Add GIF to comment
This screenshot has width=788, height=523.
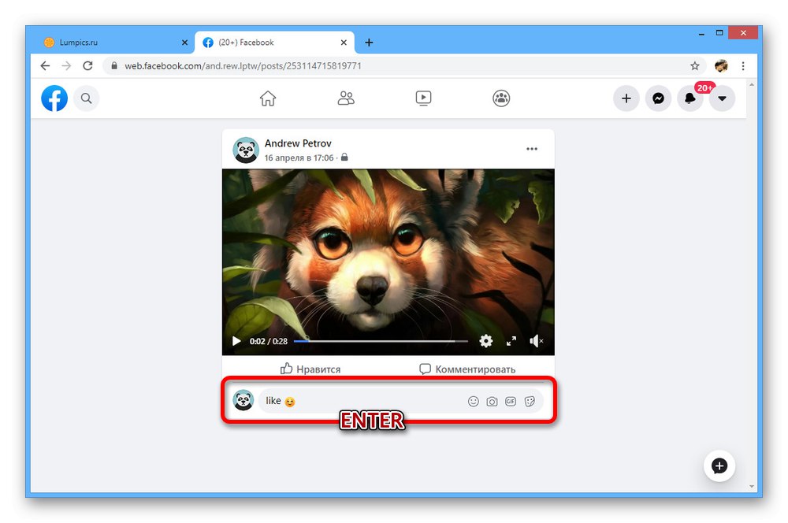point(511,402)
